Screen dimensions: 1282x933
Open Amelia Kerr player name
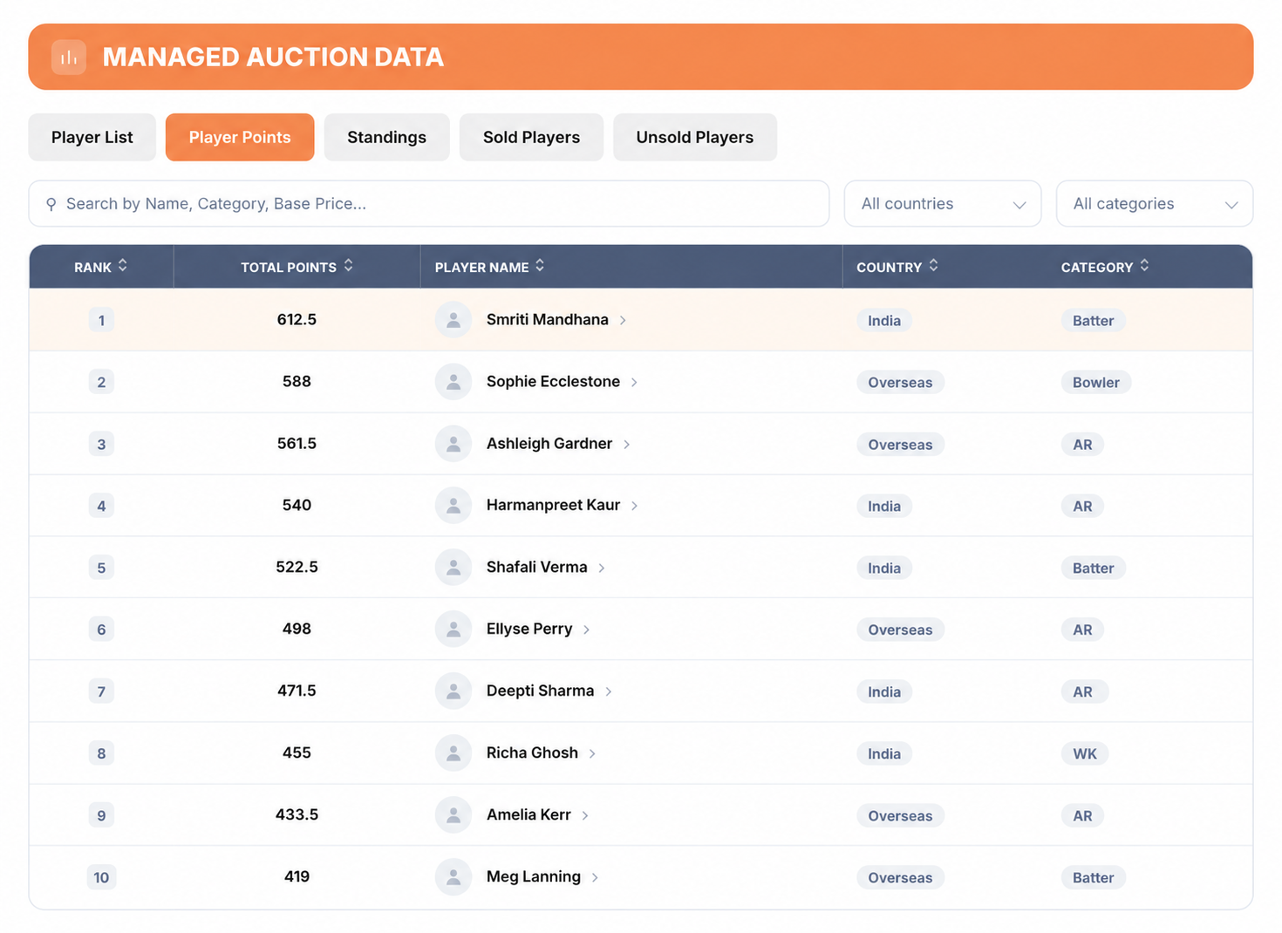coord(528,815)
